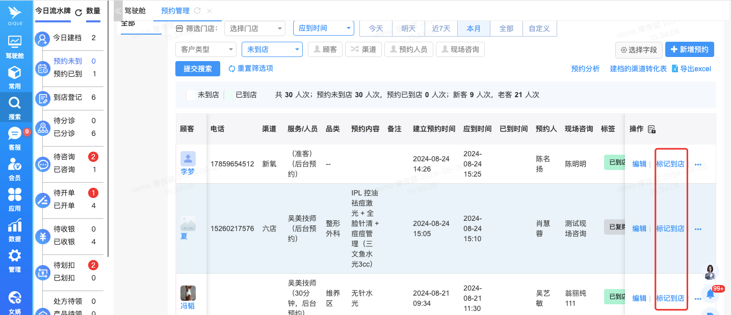Image resolution: width=731 pixels, height=315 pixels.
Task: Select the 全部 date range tab
Action: pyautogui.click(x=506, y=28)
